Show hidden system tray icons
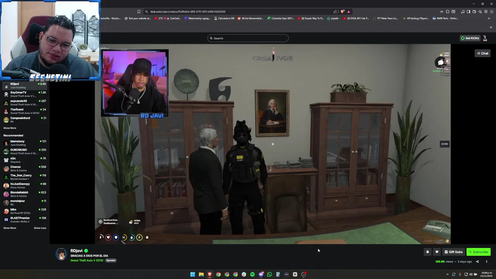Image resolution: width=496 pixels, height=279 pixels. (448, 274)
